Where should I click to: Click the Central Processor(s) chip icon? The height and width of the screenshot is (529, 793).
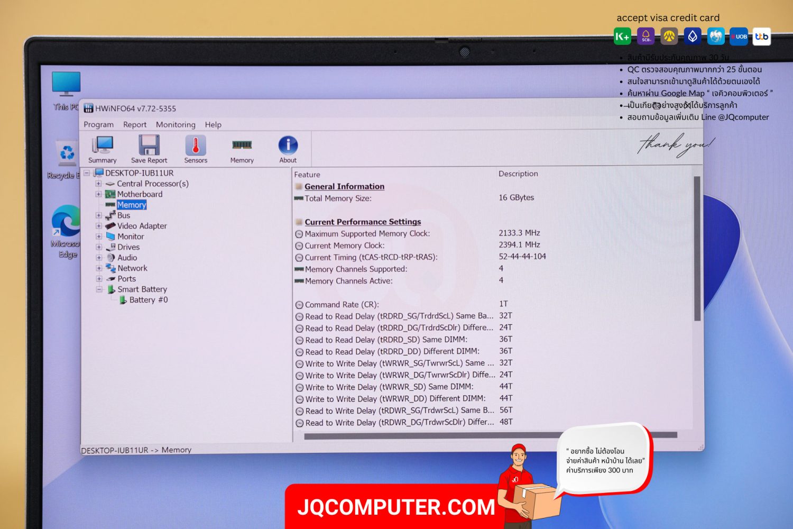[x=110, y=184]
